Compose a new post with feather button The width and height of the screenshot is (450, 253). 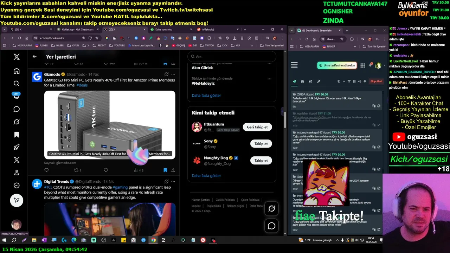point(17,200)
